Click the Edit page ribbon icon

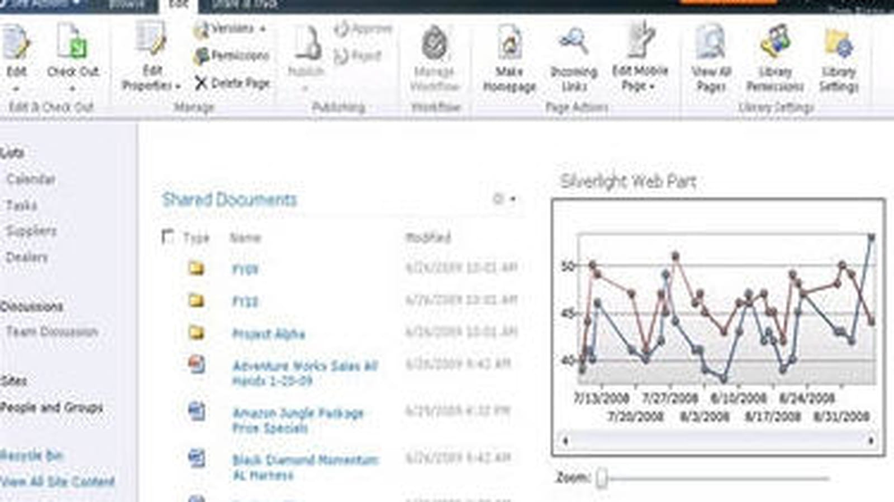tap(16, 44)
